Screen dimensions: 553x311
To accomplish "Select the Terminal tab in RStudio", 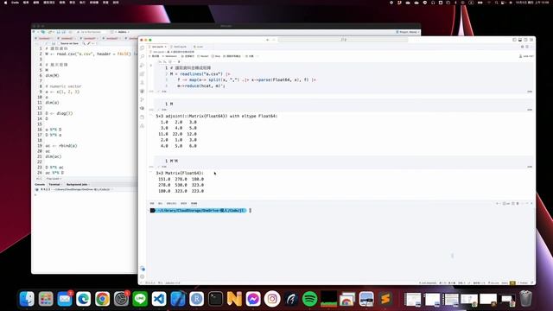I will click(x=54, y=184).
